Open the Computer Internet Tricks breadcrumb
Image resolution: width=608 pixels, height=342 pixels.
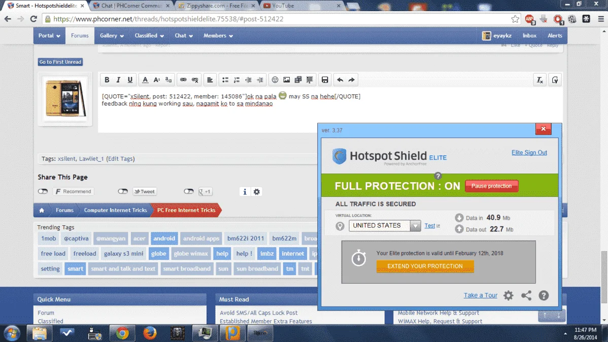[x=115, y=210]
